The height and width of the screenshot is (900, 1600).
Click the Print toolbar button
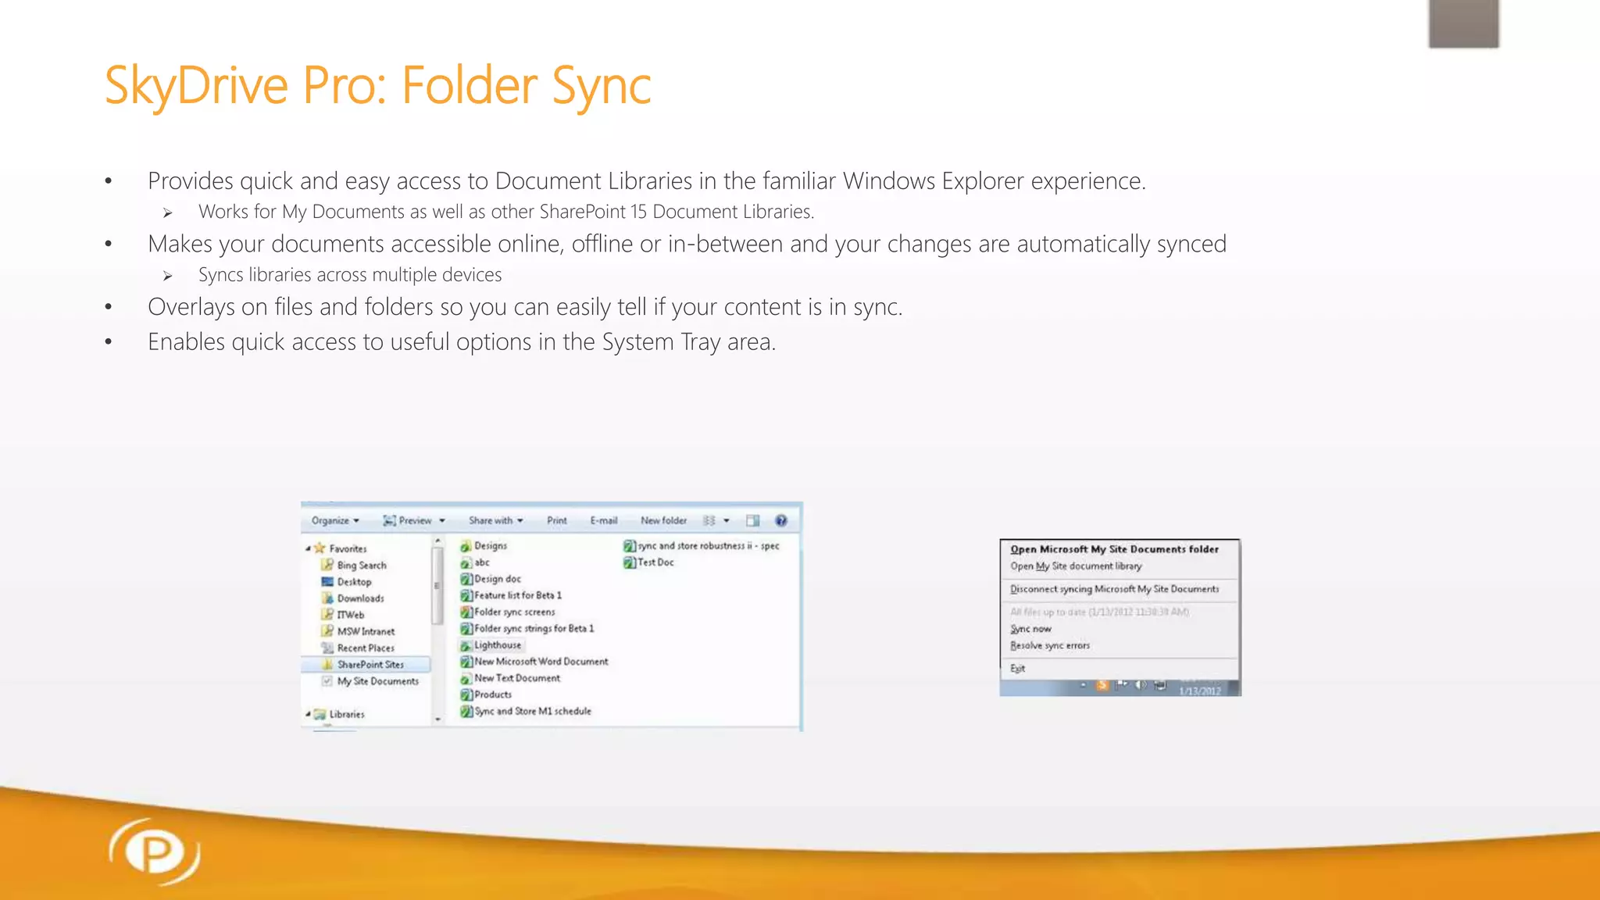pos(557,521)
